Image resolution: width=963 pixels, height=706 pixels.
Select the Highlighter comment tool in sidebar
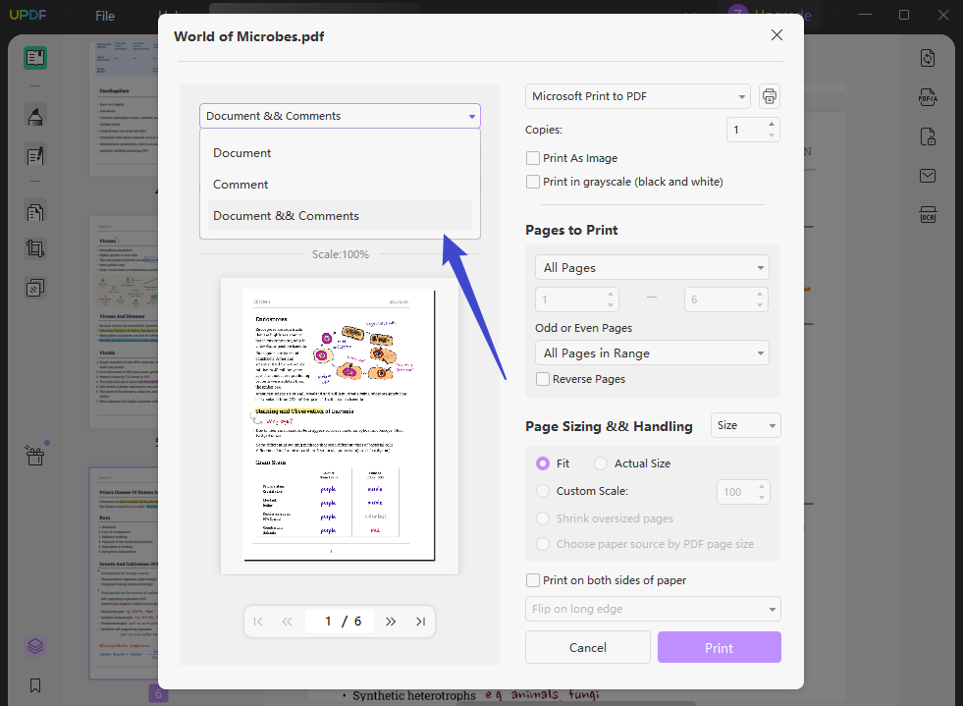35,116
